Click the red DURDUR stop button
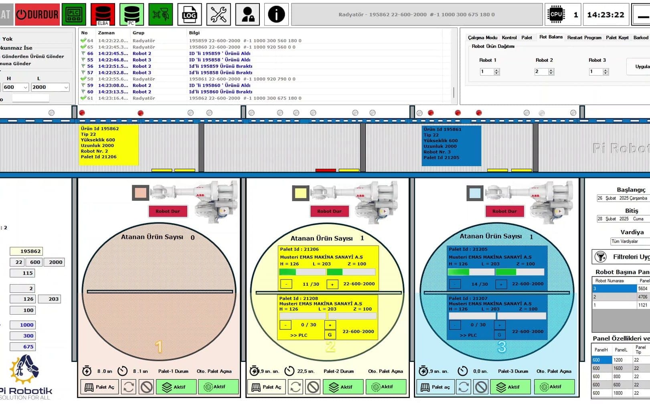The image size is (650, 406). click(x=37, y=14)
